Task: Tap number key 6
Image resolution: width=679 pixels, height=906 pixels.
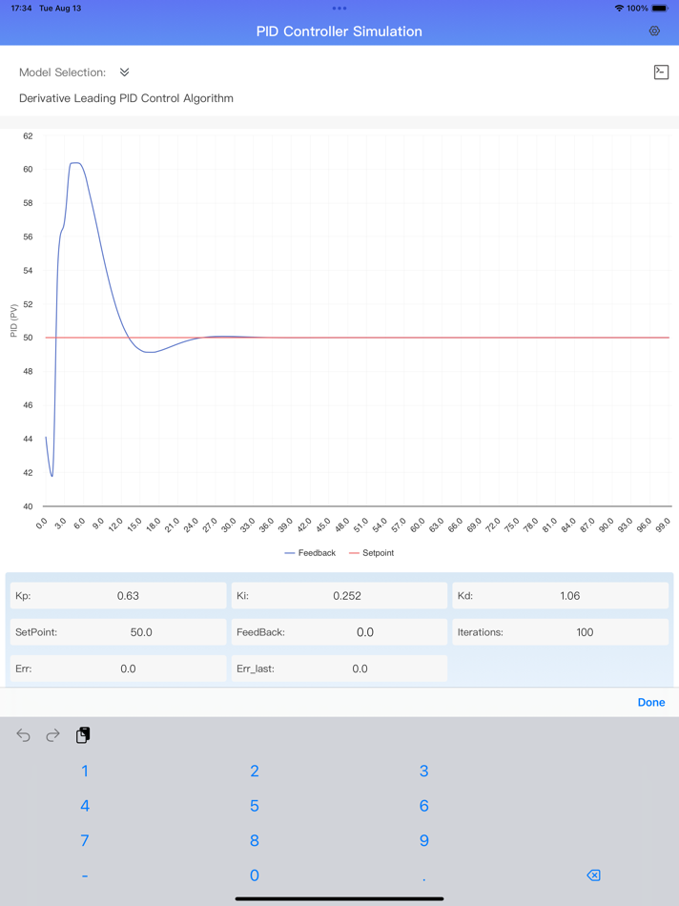Action: click(423, 806)
